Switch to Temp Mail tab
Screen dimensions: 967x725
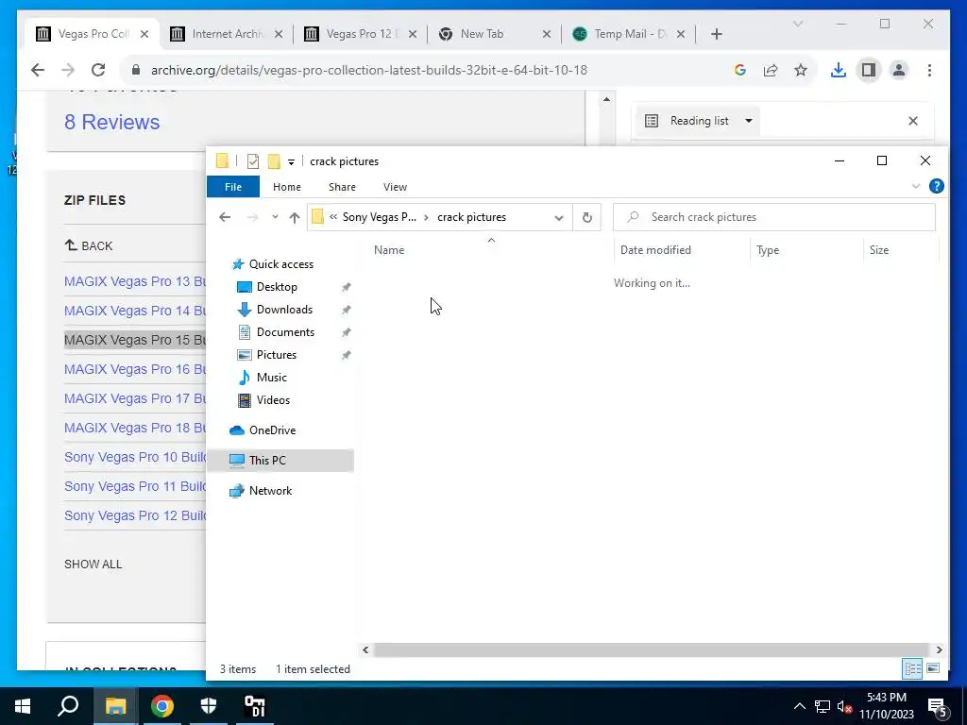(628, 34)
